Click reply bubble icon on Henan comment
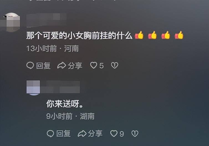 point(30,66)
